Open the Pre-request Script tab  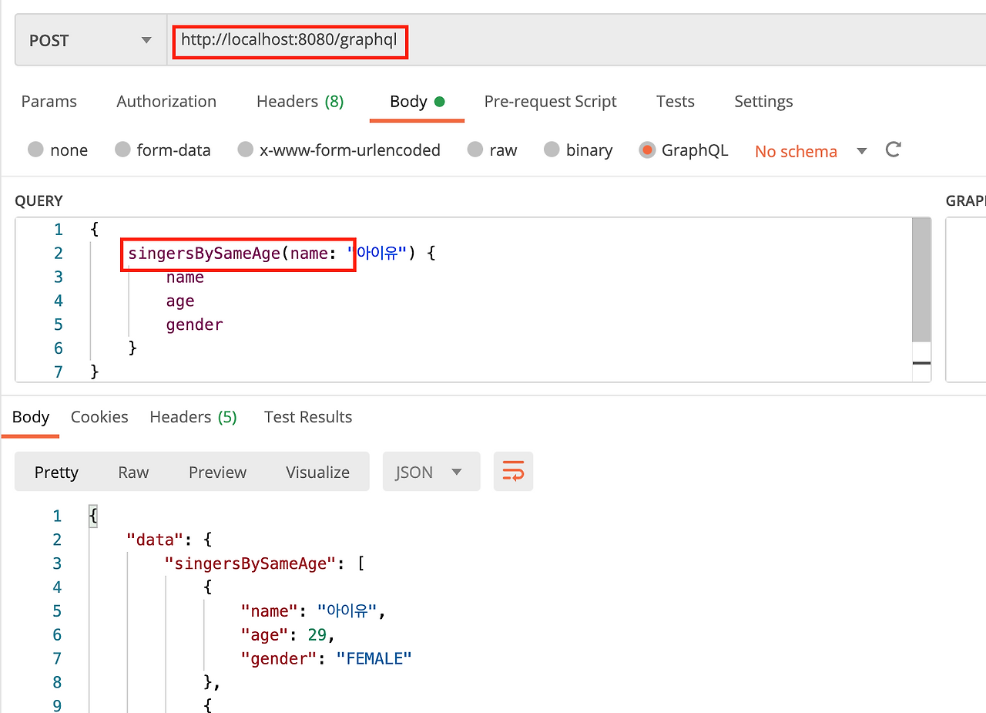point(550,101)
